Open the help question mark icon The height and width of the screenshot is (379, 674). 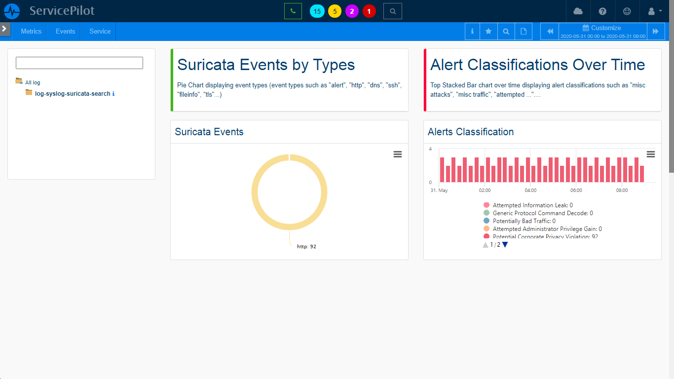[602, 11]
